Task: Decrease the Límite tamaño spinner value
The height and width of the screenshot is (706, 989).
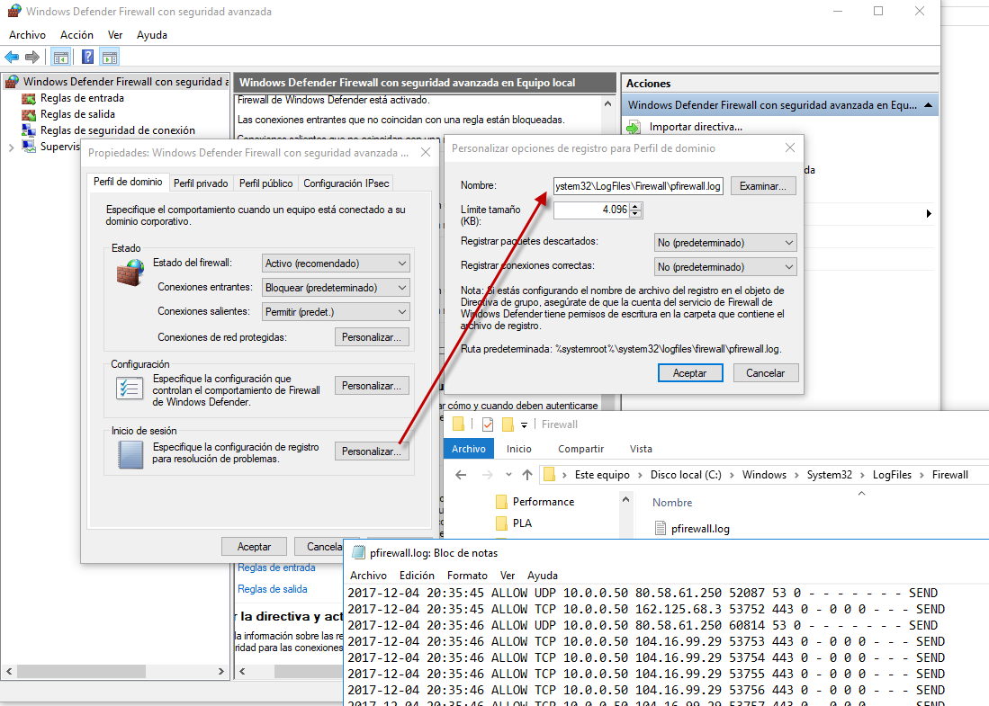Action: pyautogui.click(x=635, y=214)
